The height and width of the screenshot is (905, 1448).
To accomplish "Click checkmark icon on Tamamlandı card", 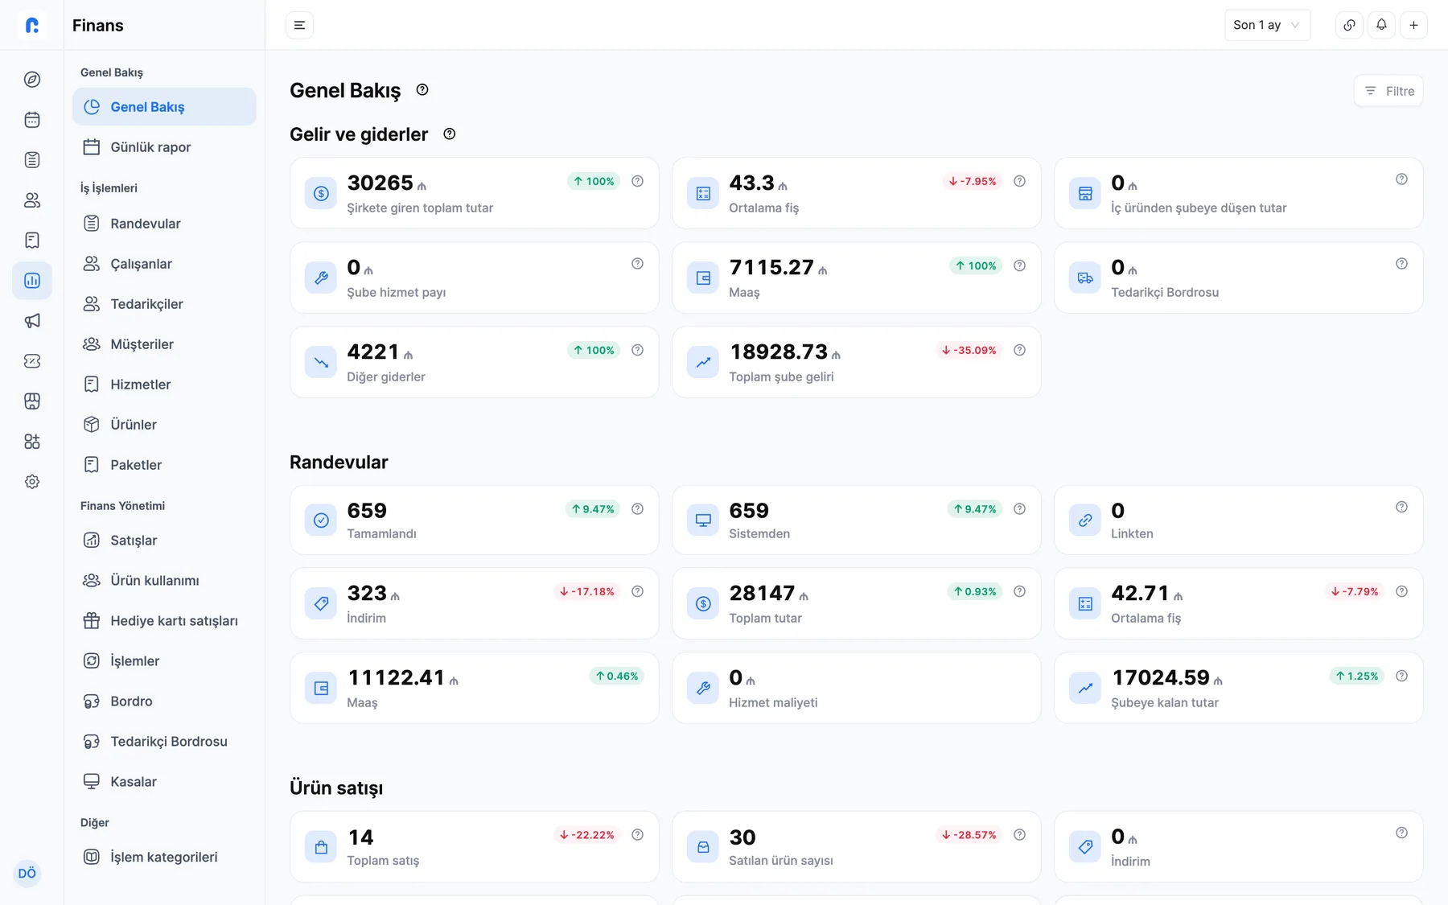I will pyautogui.click(x=321, y=520).
